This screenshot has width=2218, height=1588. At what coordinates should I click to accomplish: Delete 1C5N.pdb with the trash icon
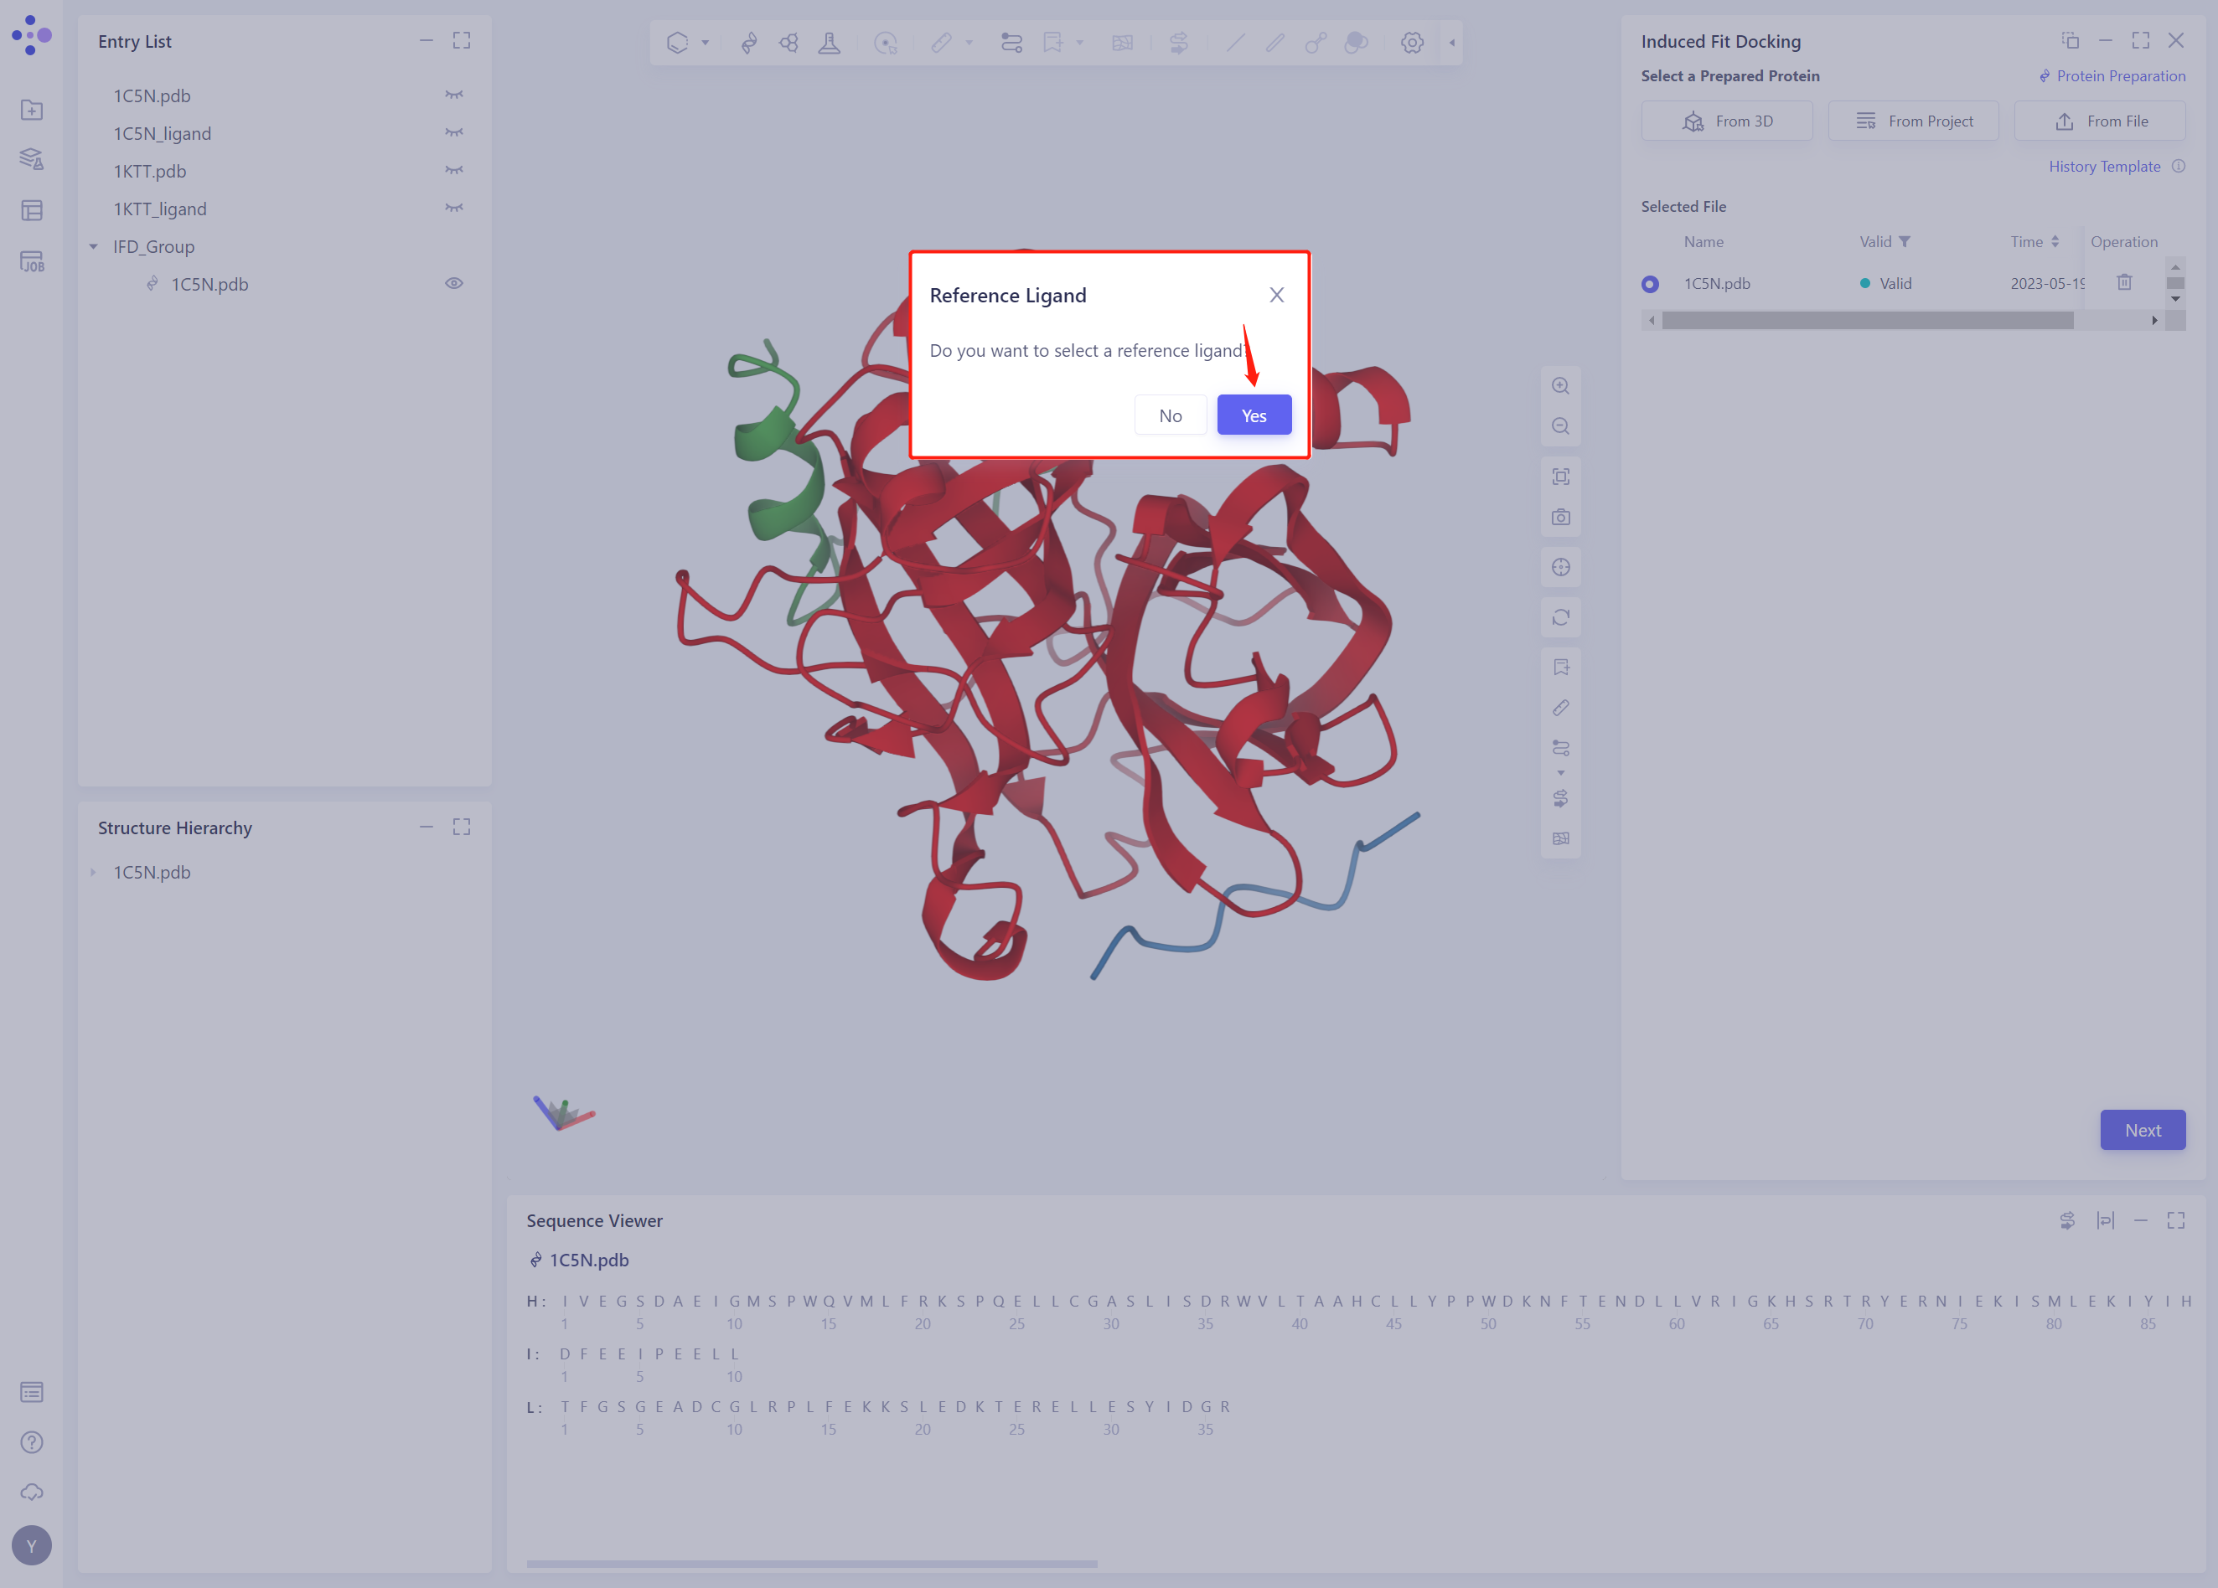[2124, 282]
